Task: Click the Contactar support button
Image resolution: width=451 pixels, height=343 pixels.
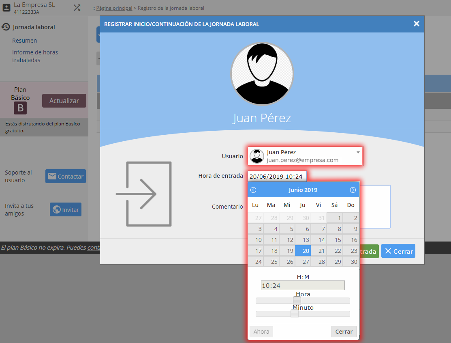Action: pos(66,176)
